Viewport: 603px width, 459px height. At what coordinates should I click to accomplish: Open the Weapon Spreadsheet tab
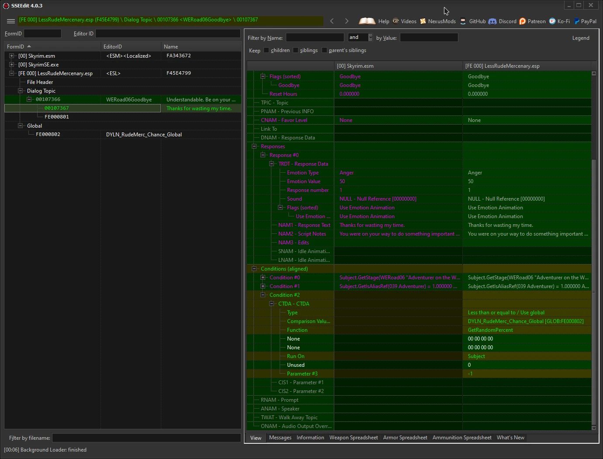pos(353,438)
